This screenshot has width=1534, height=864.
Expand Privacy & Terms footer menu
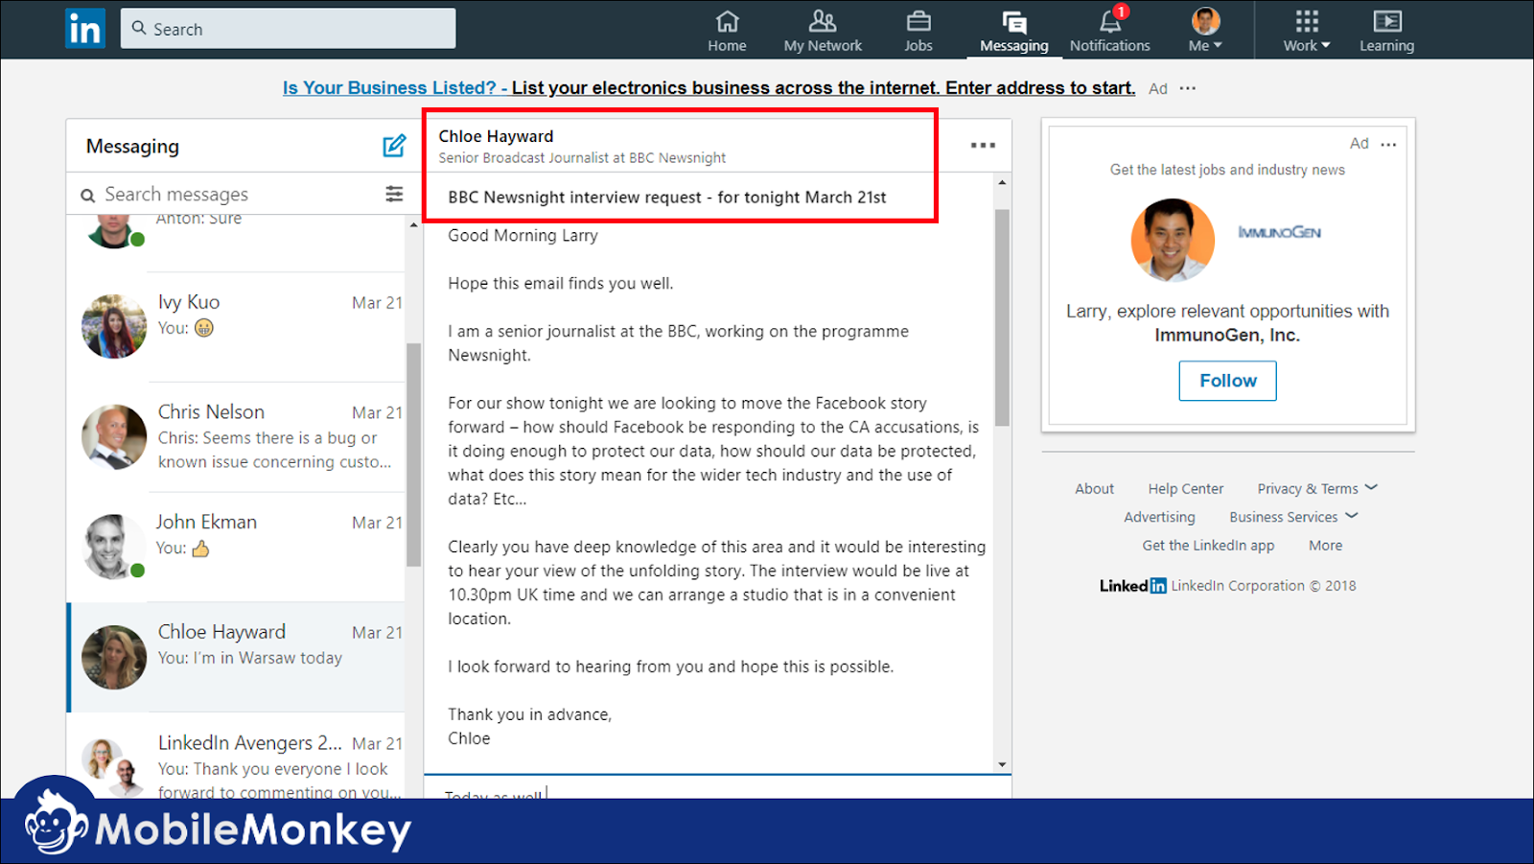click(1317, 488)
